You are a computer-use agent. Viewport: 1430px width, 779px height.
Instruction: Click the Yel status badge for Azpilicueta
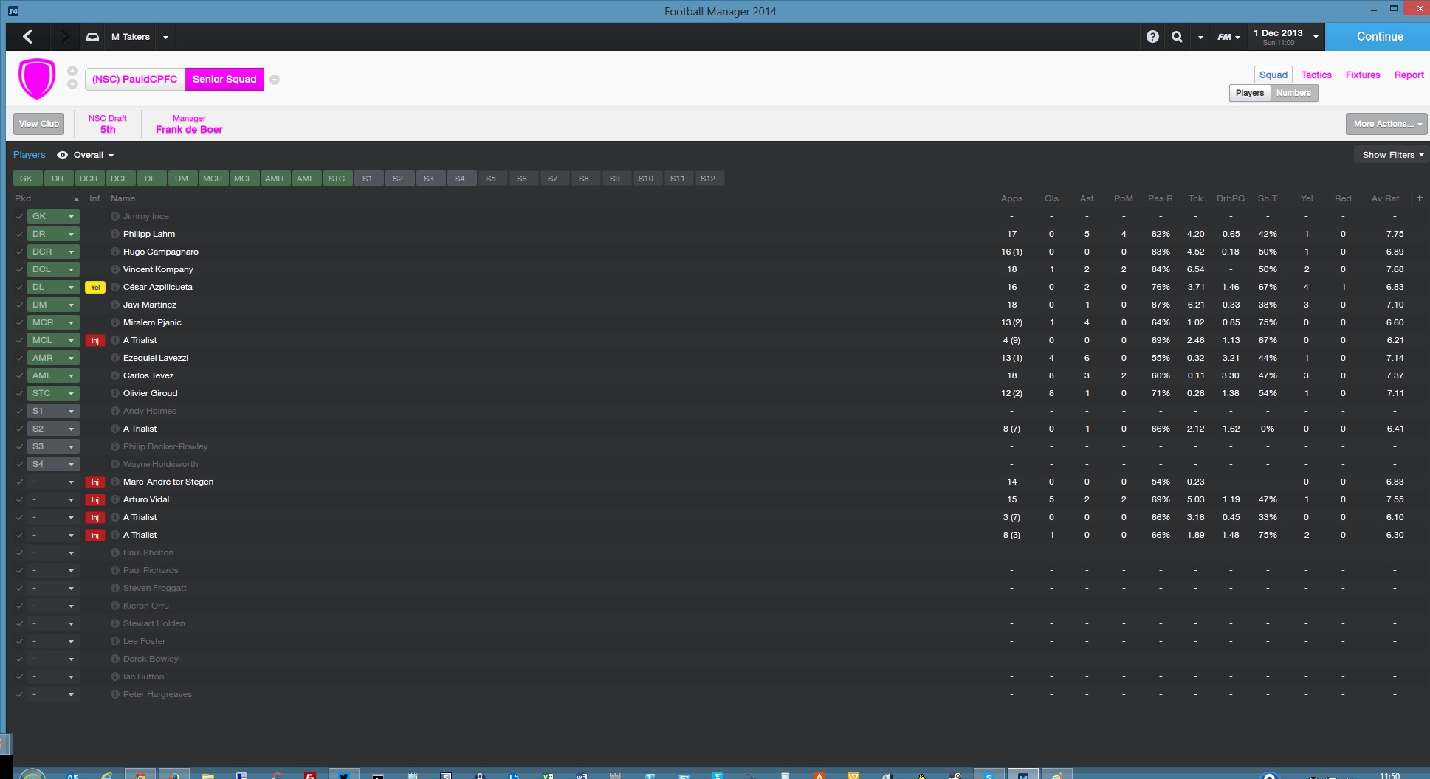(94, 288)
